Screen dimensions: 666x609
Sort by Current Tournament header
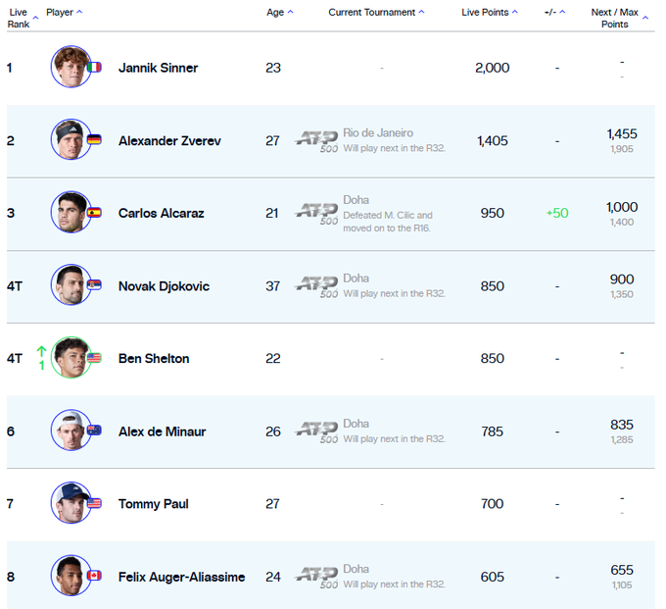tap(376, 12)
